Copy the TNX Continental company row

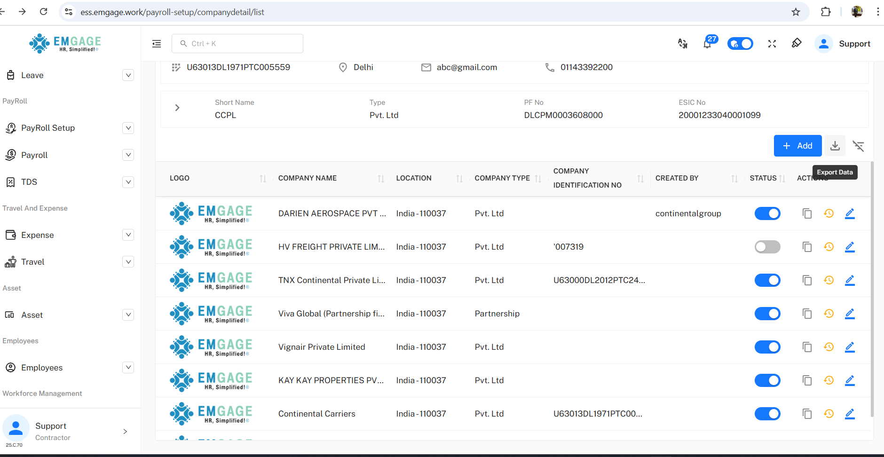click(x=807, y=280)
